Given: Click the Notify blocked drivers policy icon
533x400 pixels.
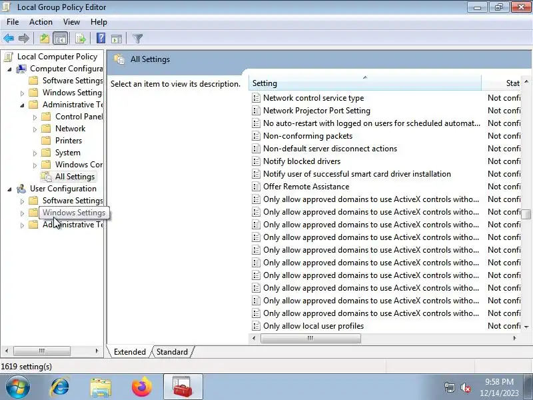Looking at the screenshot, I should point(256,161).
